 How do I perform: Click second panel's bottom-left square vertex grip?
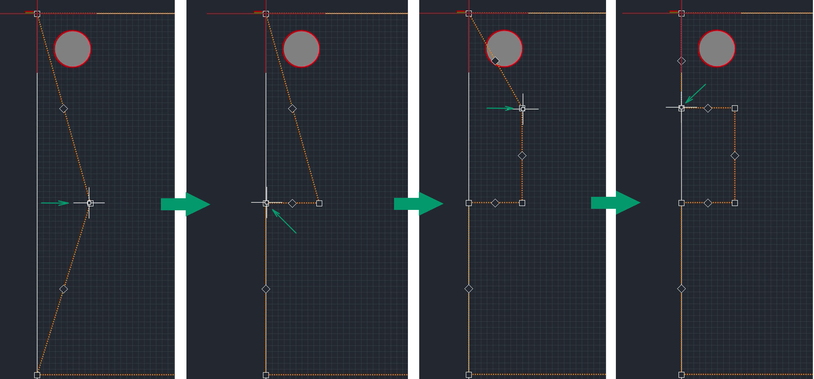(x=266, y=375)
